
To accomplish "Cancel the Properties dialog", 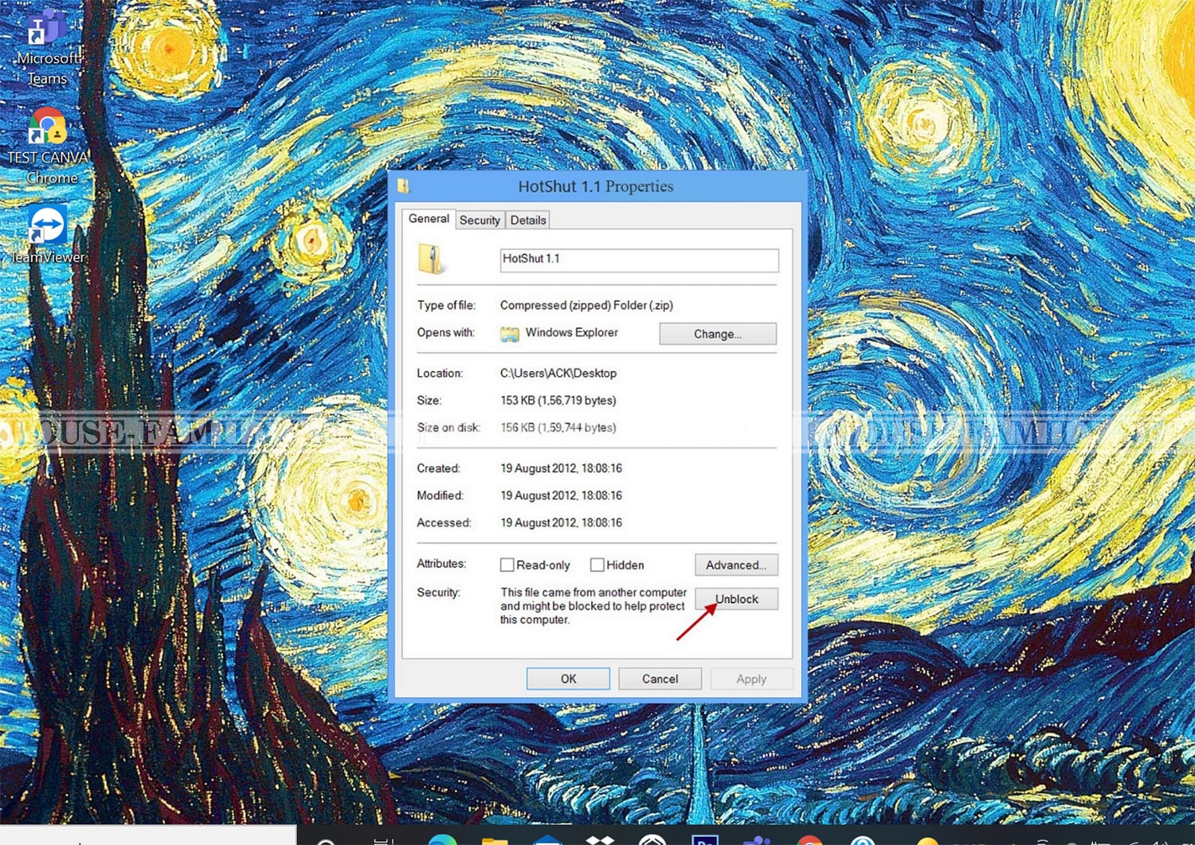I will 660,679.
